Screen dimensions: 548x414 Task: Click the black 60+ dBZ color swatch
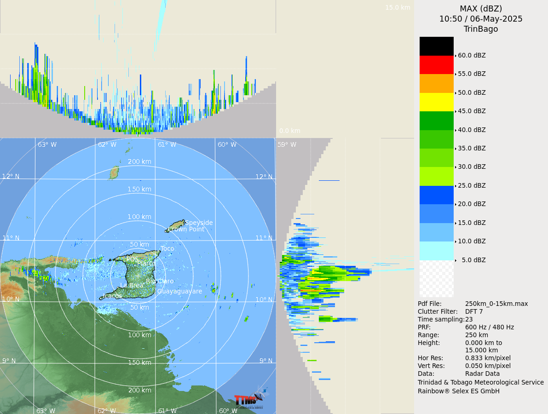pyautogui.click(x=437, y=46)
